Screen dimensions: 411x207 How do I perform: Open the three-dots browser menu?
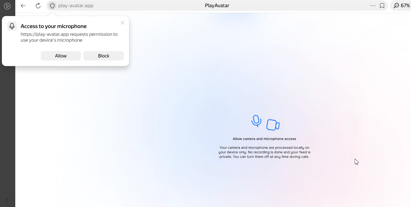373,6
